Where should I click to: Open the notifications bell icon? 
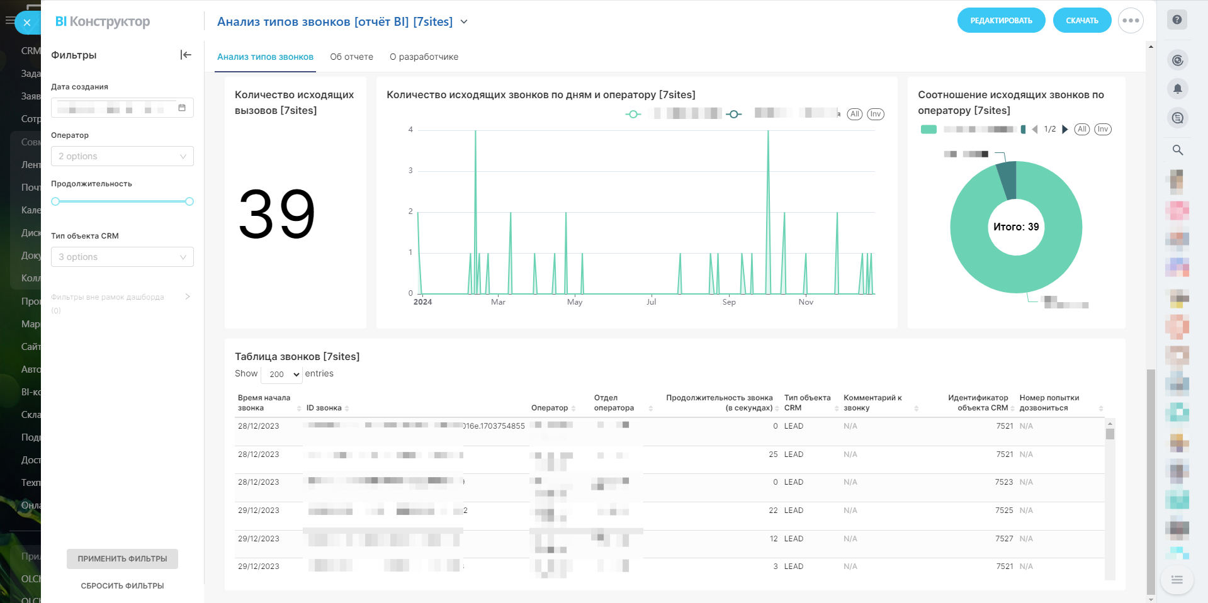point(1177,89)
